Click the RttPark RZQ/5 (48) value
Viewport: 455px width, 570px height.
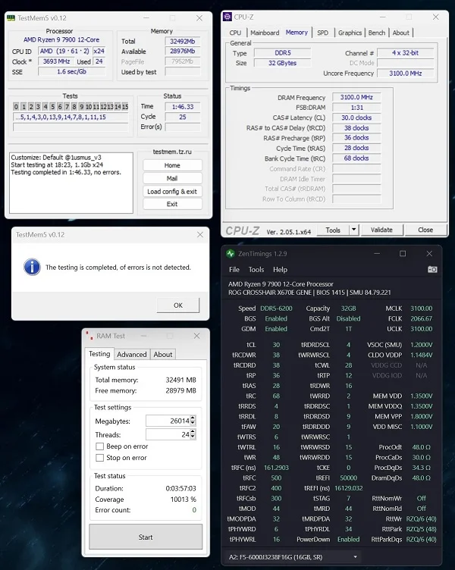pyautogui.click(x=421, y=529)
